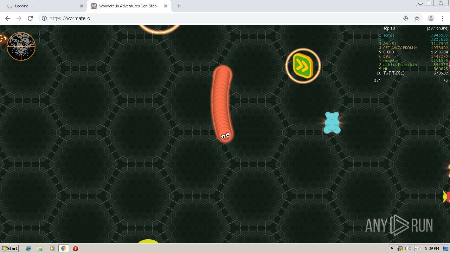Click the red Opera-style taskbar icon
Screen dimensions: 450x253
(x=75, y=248)
